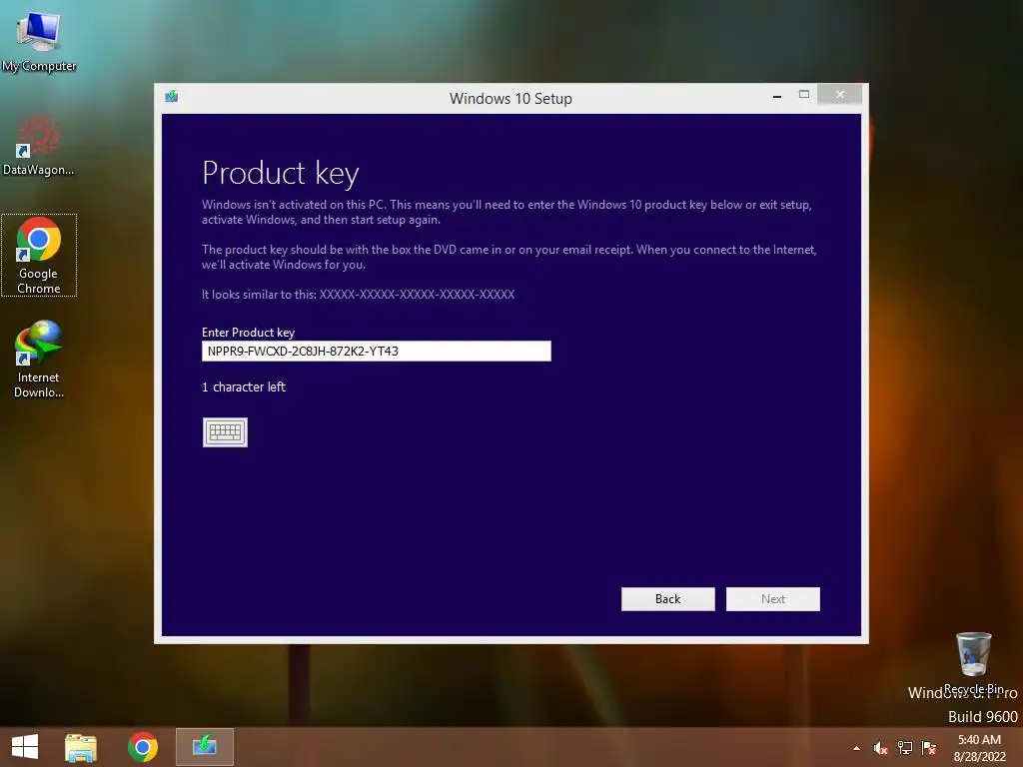Open the on-screen keyboard icon
Image resolution: width=1023 pixels, height=767 pixels.
[x=225, y=432]
